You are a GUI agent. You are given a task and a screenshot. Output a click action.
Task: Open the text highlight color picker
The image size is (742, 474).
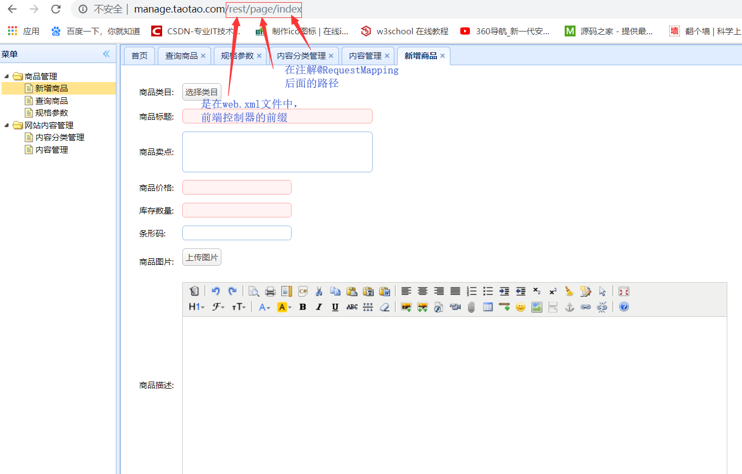point(283,307)
